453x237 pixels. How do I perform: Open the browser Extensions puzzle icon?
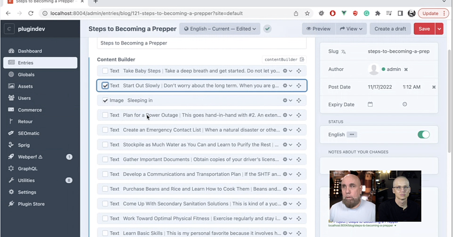pyautogui.click(x=377, y=13)
